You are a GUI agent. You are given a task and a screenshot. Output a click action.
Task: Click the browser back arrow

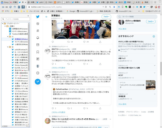[x=3, y=7]
